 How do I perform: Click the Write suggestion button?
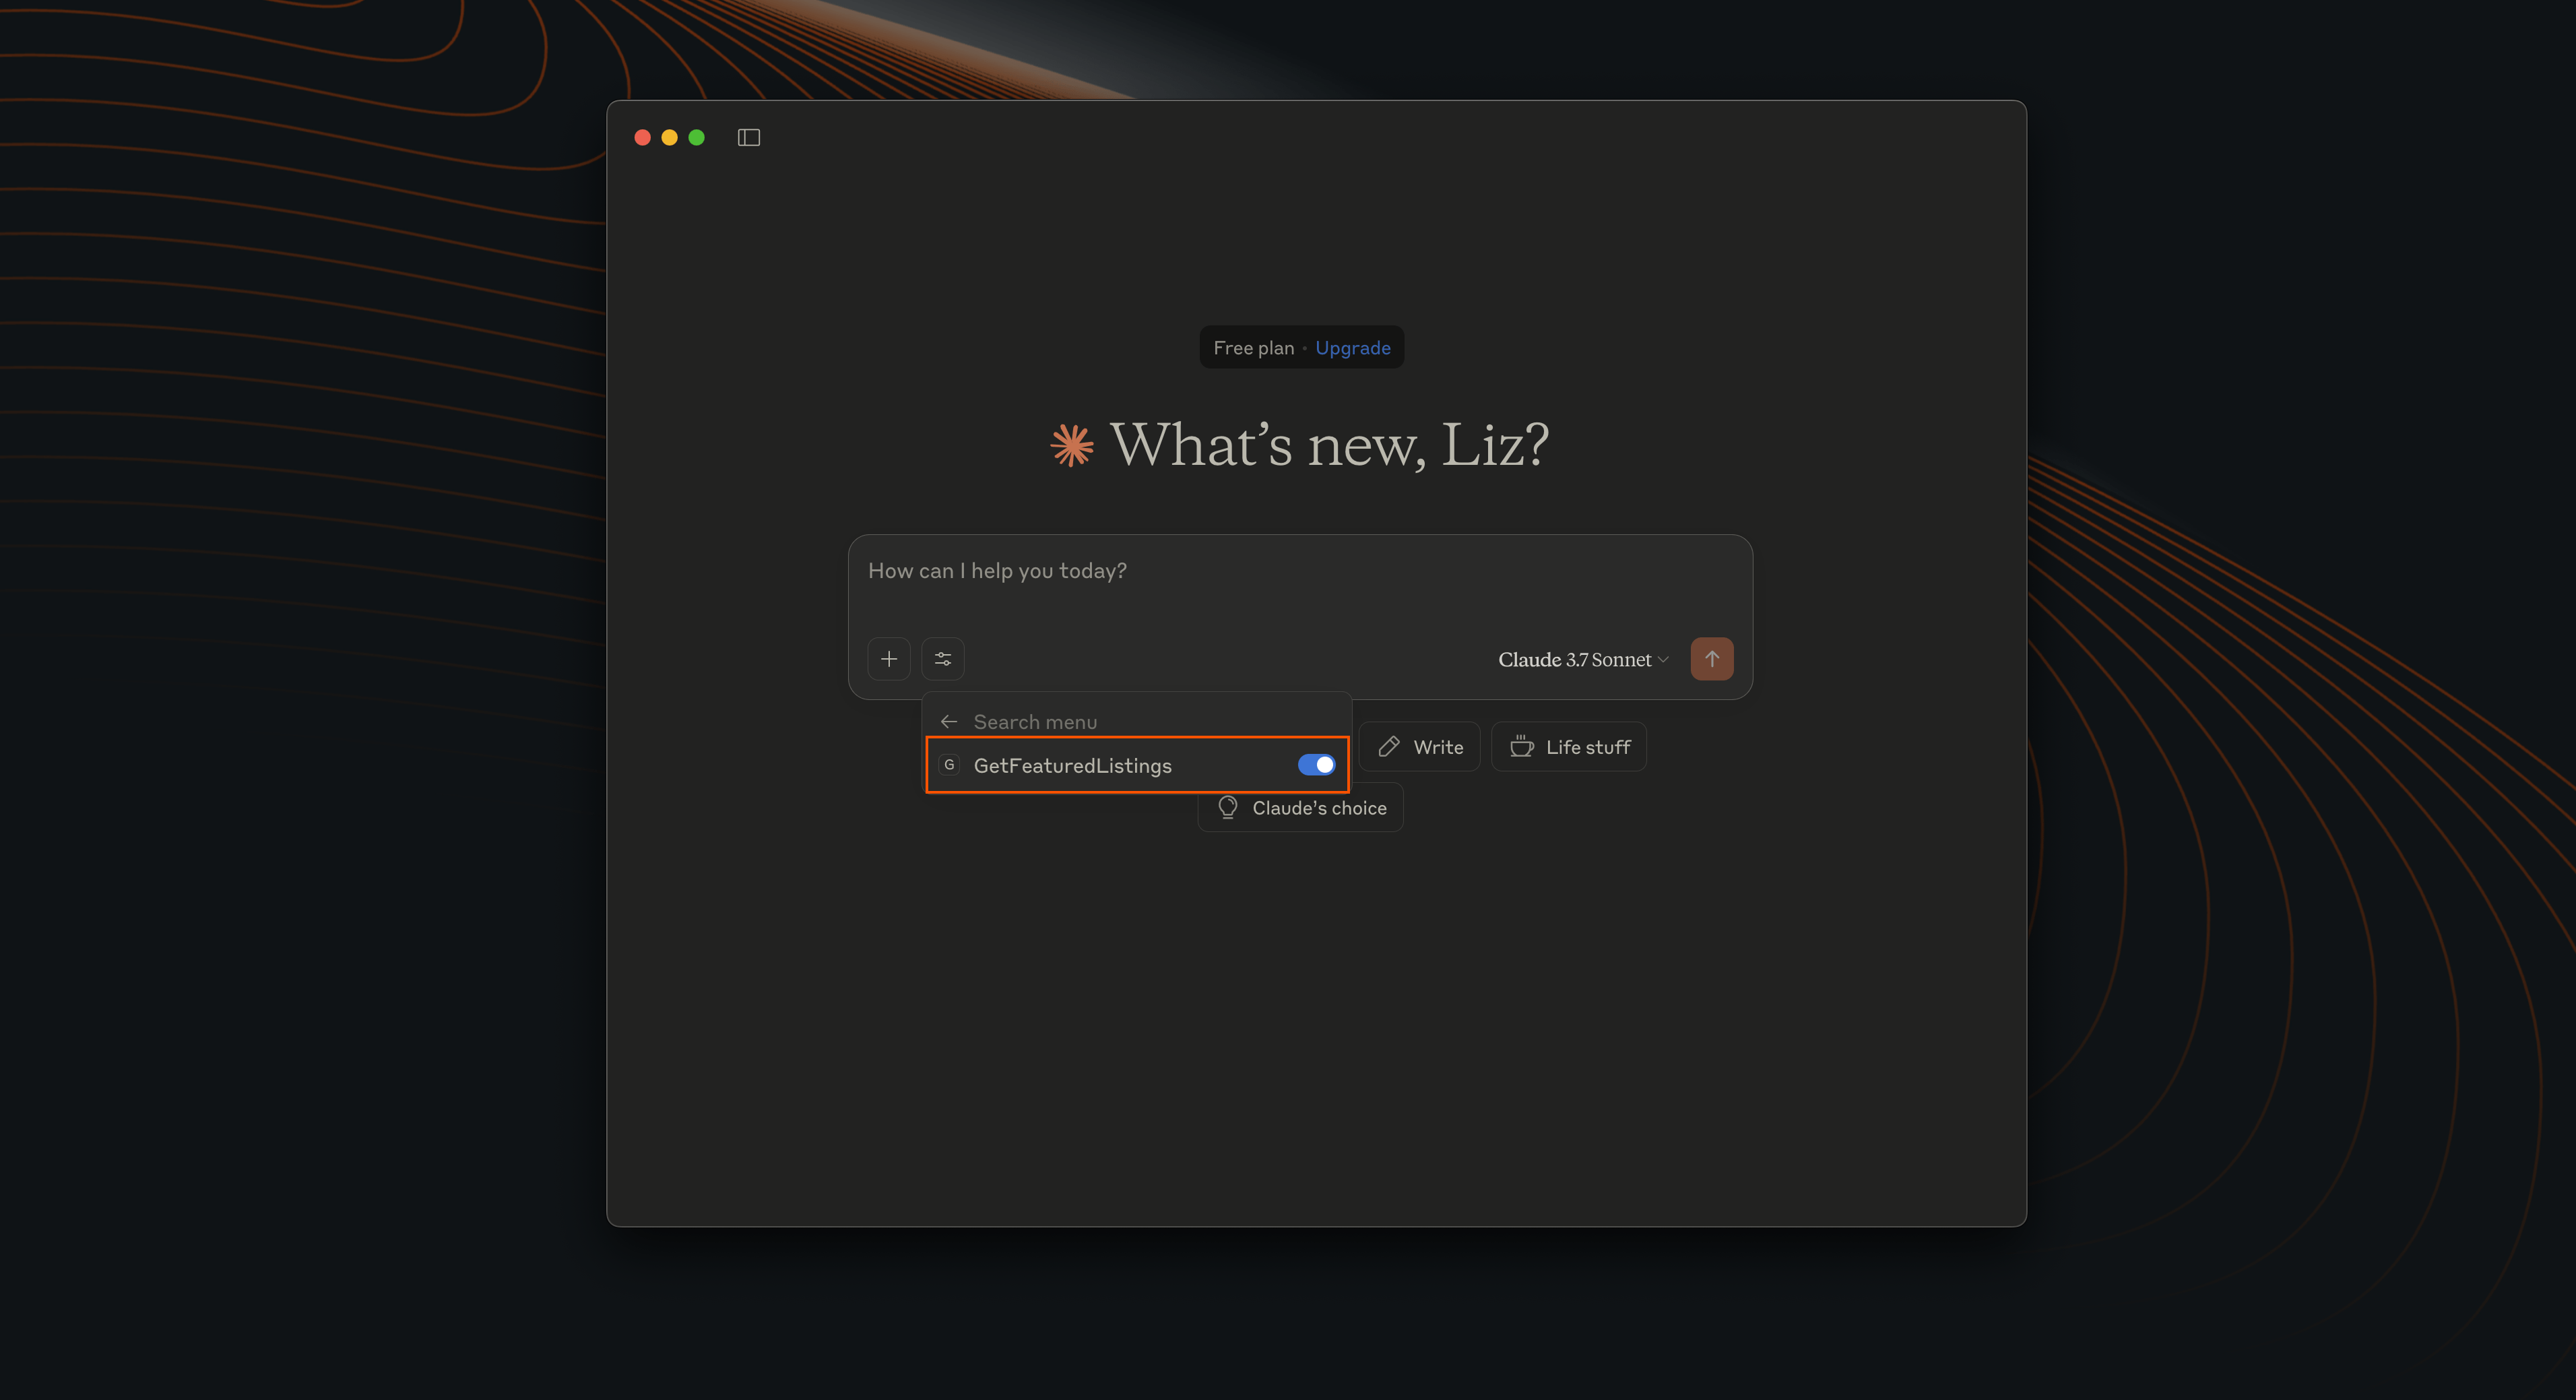[1419, 746]
